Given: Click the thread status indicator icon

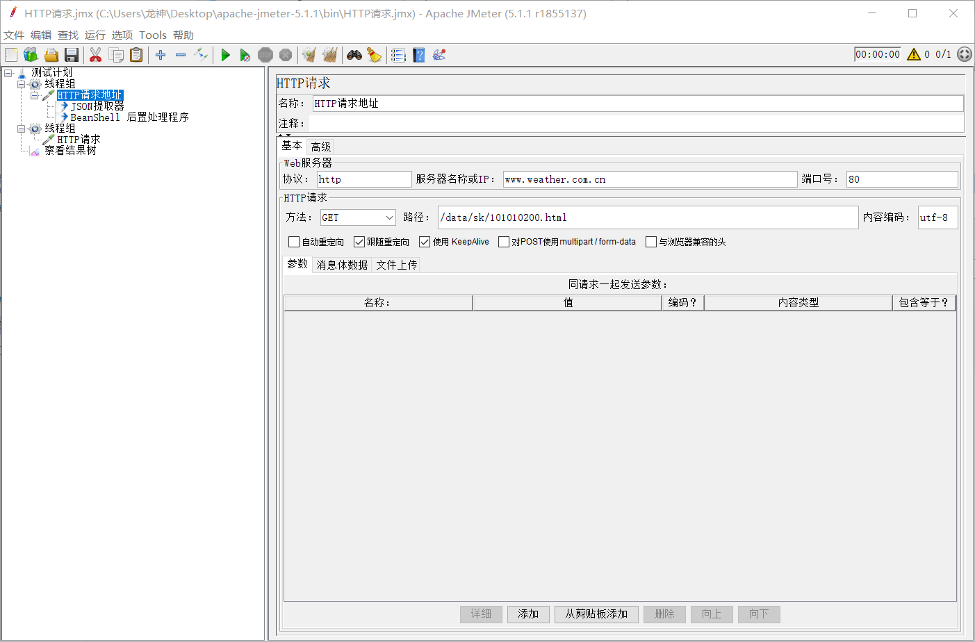Looking at the screenshot, I should (965, 54).
